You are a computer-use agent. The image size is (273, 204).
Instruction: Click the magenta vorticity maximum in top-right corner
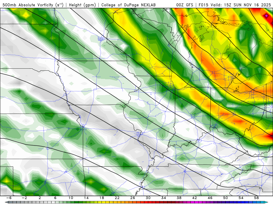[x=266, y=16]
